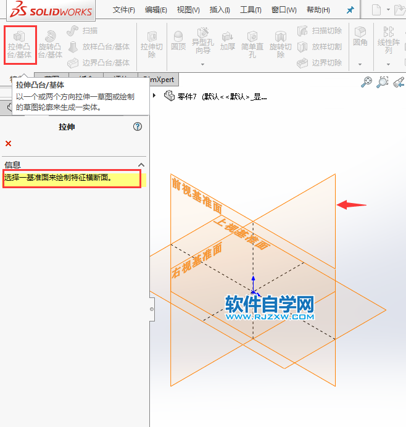Image resolution: width=406 pixels, height=427 pixels.
Task: Click the Zoom to Area icon
Action: (383, 82)
